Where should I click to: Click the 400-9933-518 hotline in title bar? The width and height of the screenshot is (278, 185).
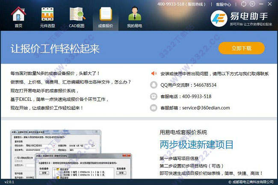click(x=171, y=4)
